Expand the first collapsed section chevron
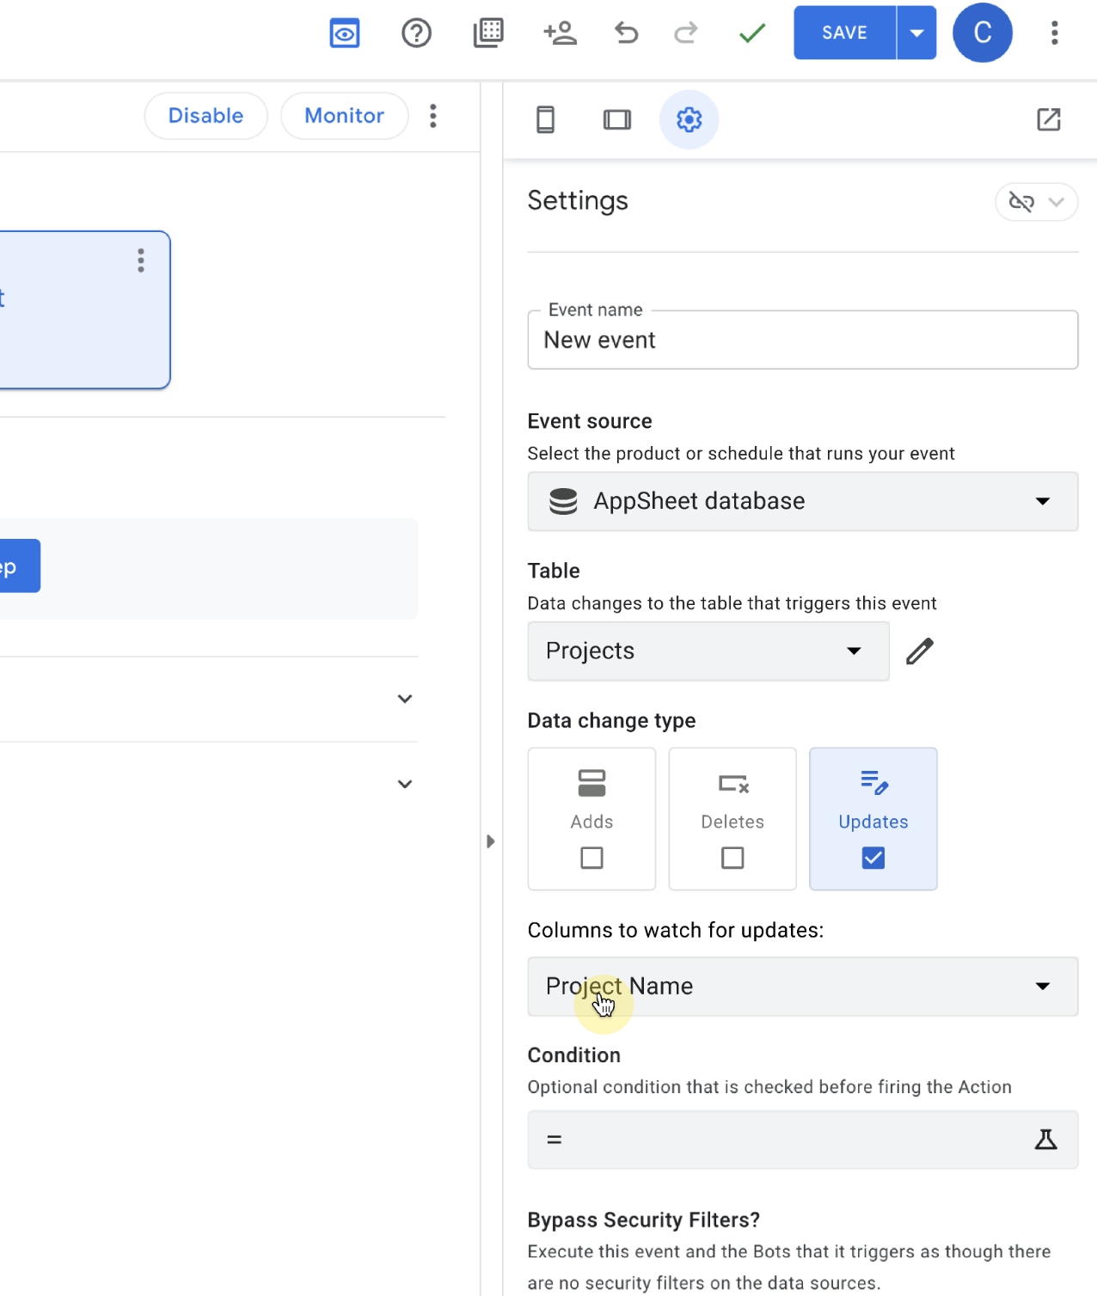The image size is (1097, 1296). 405,699
